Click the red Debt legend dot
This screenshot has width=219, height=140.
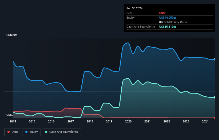9,132
